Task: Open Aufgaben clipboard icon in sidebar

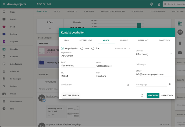Action: point(4,41)
